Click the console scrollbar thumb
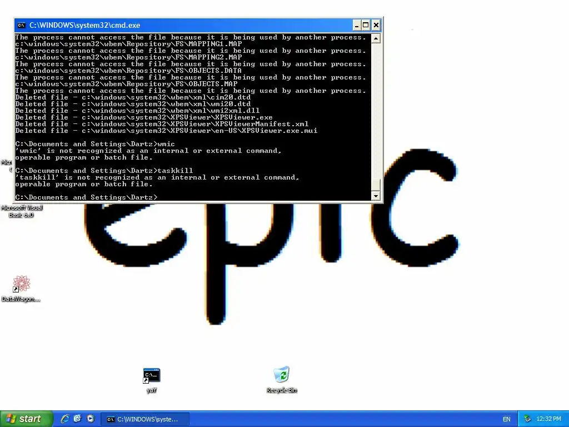This screenshot has height=427, width=569. (376, 185)
